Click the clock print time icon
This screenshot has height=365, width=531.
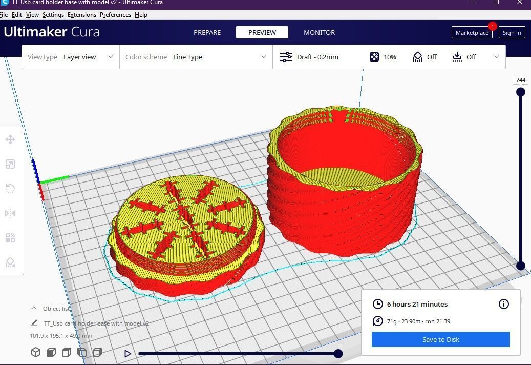pyautogui.click(x=377, y=304)
